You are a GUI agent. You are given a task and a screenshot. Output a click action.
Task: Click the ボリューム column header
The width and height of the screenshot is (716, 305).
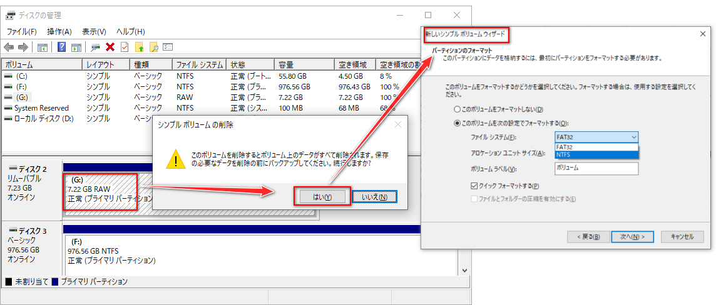pyautogui.click(x=42, y=65)
